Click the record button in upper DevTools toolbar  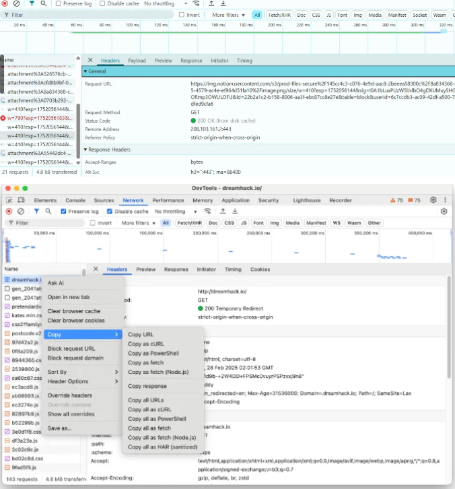coord(5,3)
